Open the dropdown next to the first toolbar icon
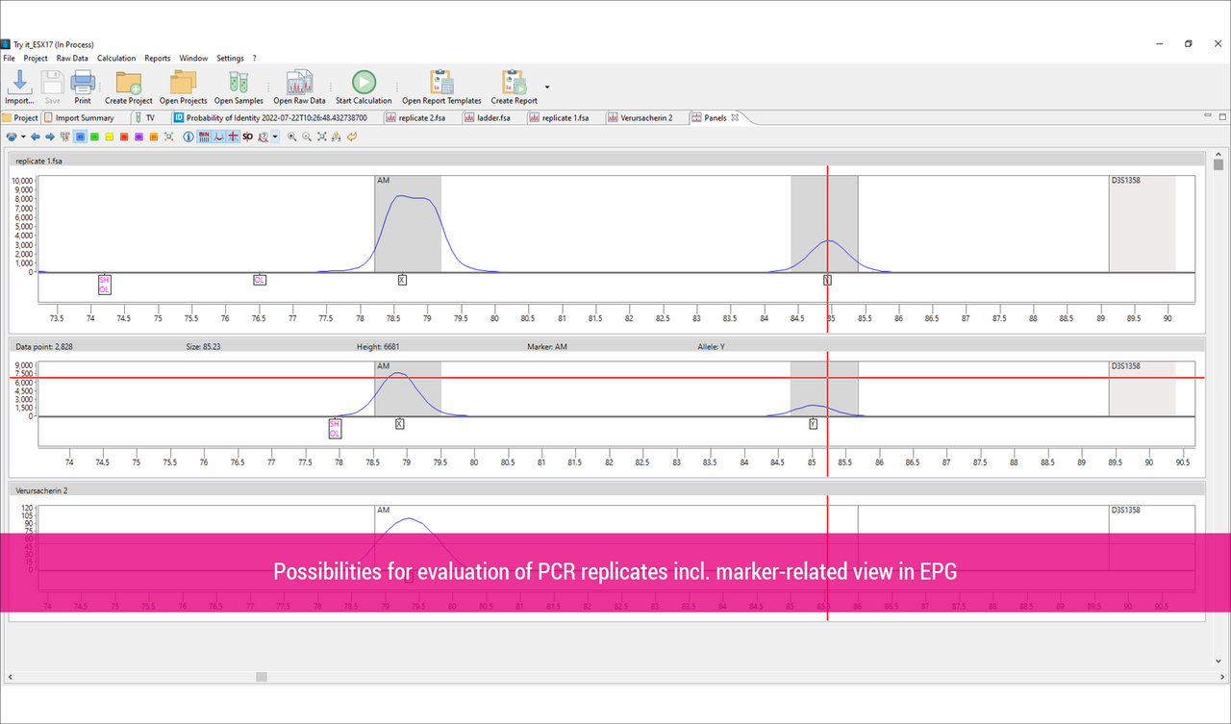This screenshot has width=1231, height=724. click(x=23, y=137)
